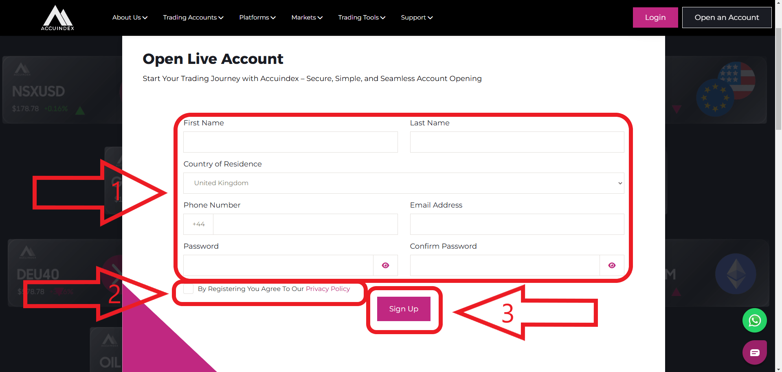Click the NSXUSD ticker card
Viewport: 782px width, 372px height.
pos(62,90)
